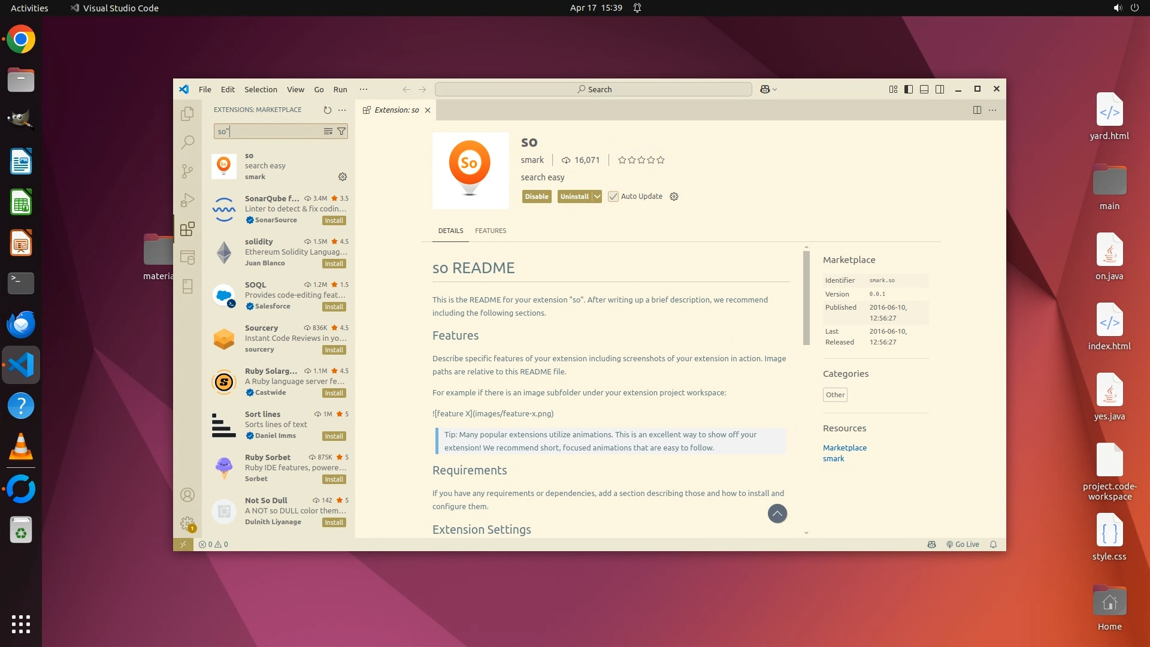Viewport: 1150px width, 647px height.
Task: Expand the hidden menu items ellipsis
Action: click(x=364, y=89)
